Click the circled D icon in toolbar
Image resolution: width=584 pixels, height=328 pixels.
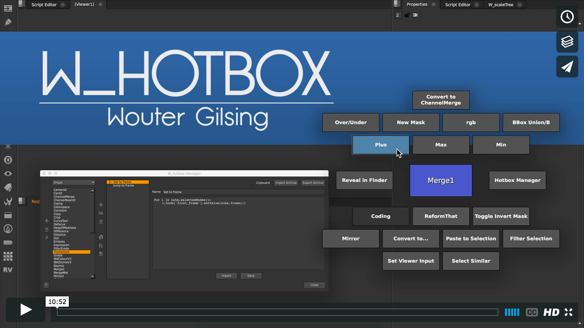tap(8, 160)
